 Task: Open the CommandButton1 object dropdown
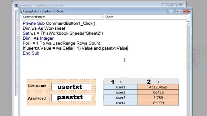click(x=102, y=17)
